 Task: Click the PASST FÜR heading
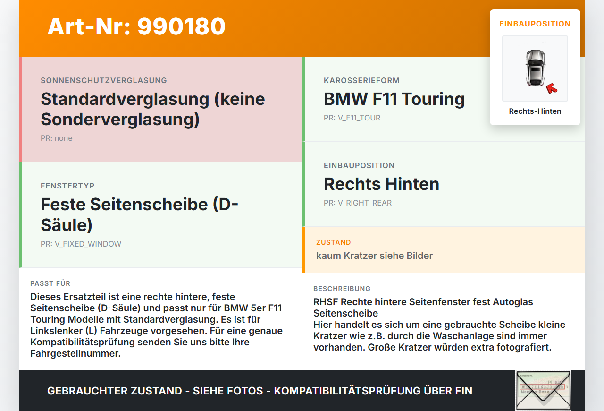point(50,283)
